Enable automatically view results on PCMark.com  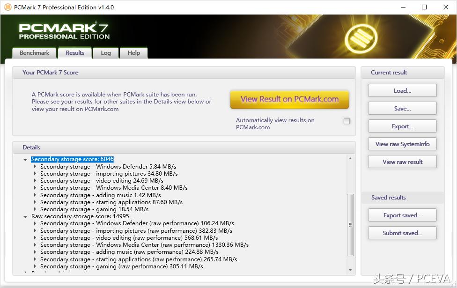pyautogui.click(x=346, y=121)
